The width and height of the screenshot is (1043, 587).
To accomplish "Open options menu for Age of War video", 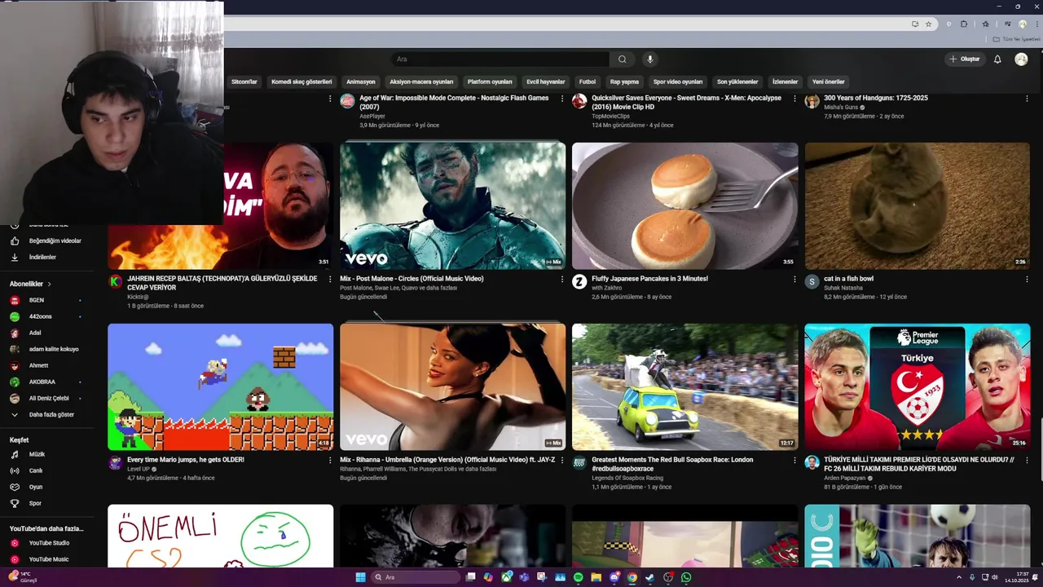I will click(x=561, y=98).
